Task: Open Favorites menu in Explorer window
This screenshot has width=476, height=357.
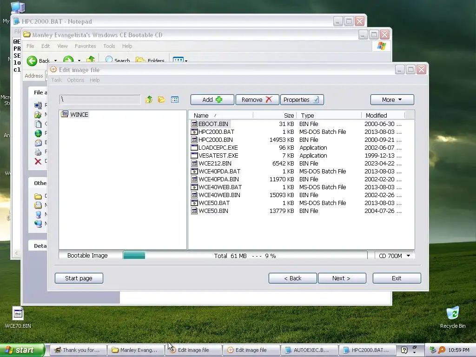Action: 86,46
